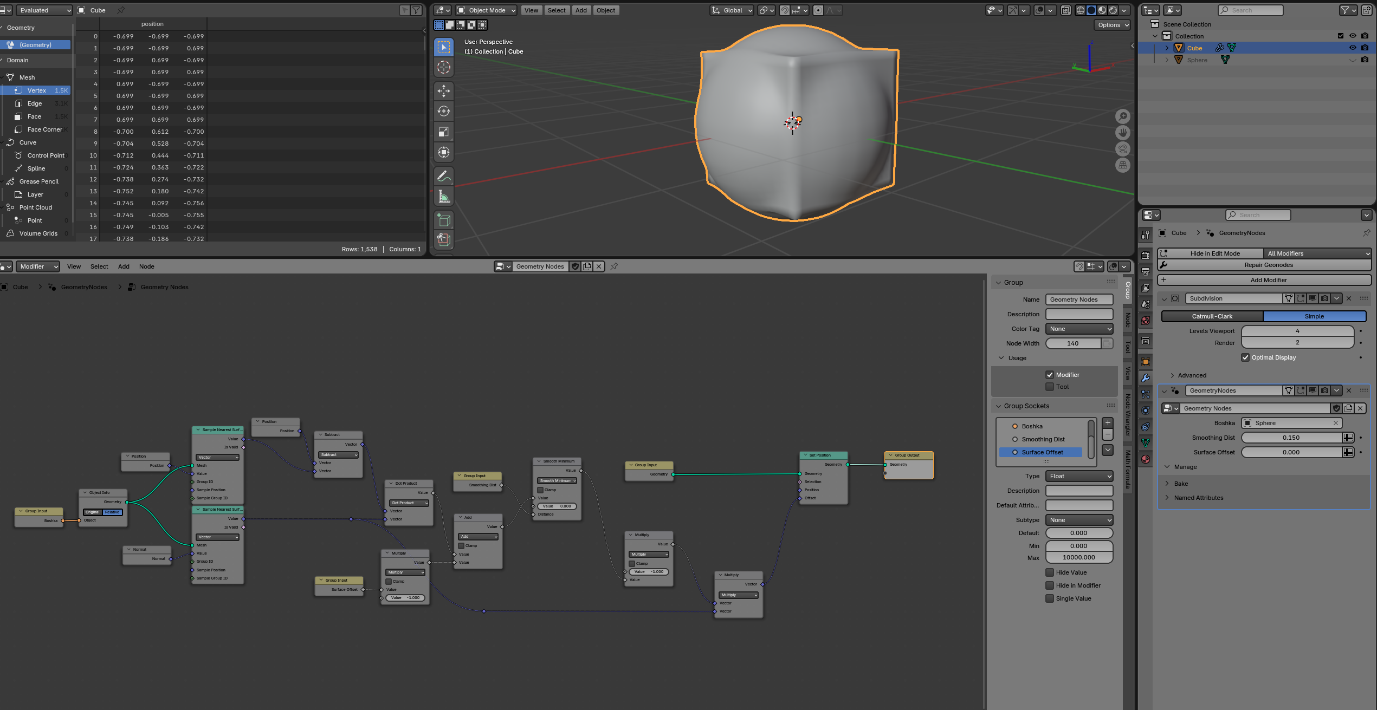This screenshot has width=1377, height=710.
Task: Select the Measure tool
Action: click(444, 197)
